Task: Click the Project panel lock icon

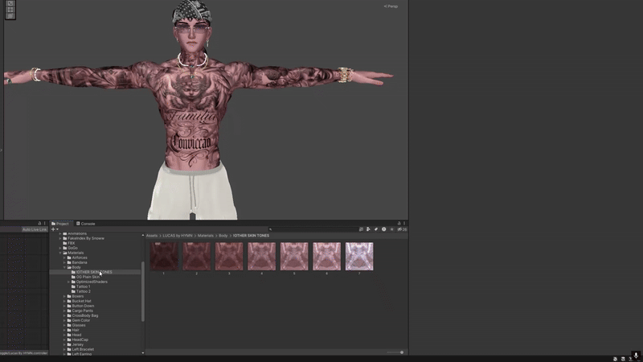Action: pyautogui.click(x=399, y=224)
